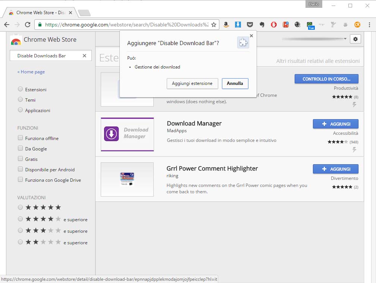The width and height of the screenshot is (376, 283).
Task: Open the Chrome three-dot menu
Action: coord(369,25)
